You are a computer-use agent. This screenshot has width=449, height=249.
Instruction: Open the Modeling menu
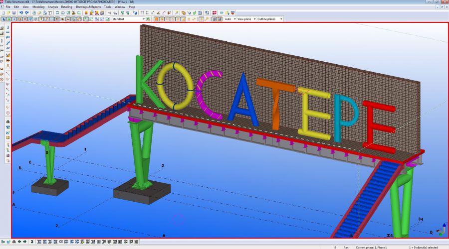click(38, 7)
